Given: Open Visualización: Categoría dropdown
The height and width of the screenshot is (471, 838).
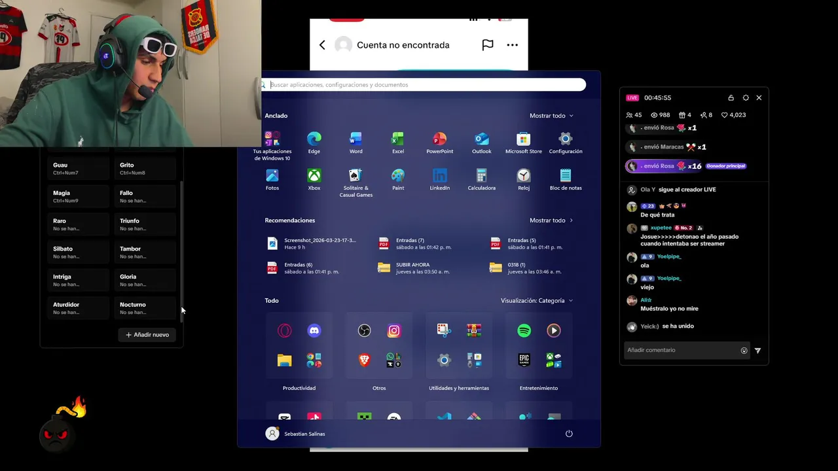Looking at the screenshot, I should [x=537, y=301].
